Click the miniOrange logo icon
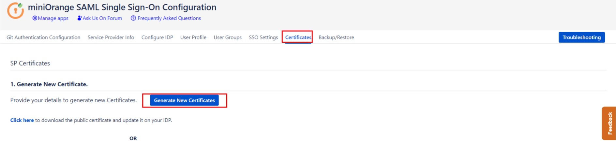Viewport: 616px width, 145px height. click(x=15, y=10)
